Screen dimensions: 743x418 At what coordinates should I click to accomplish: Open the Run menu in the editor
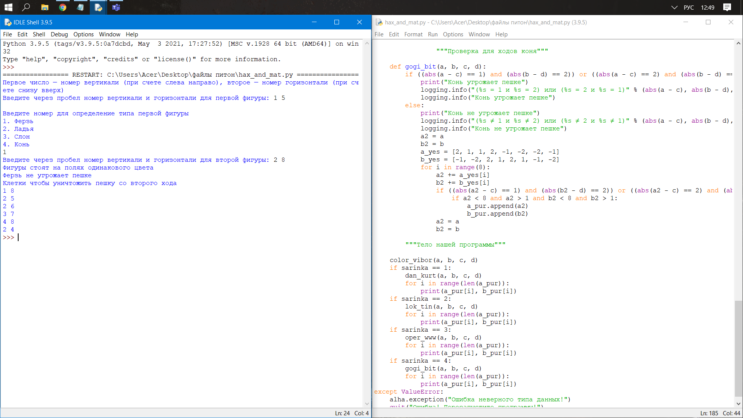(432, 34)
